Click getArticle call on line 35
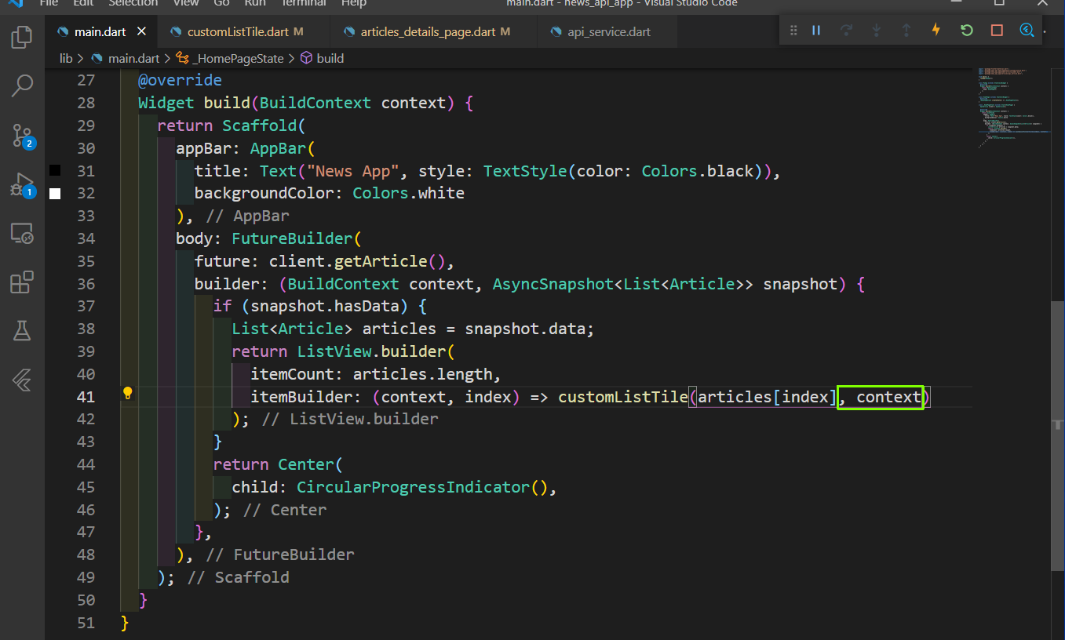 (381, 261)
